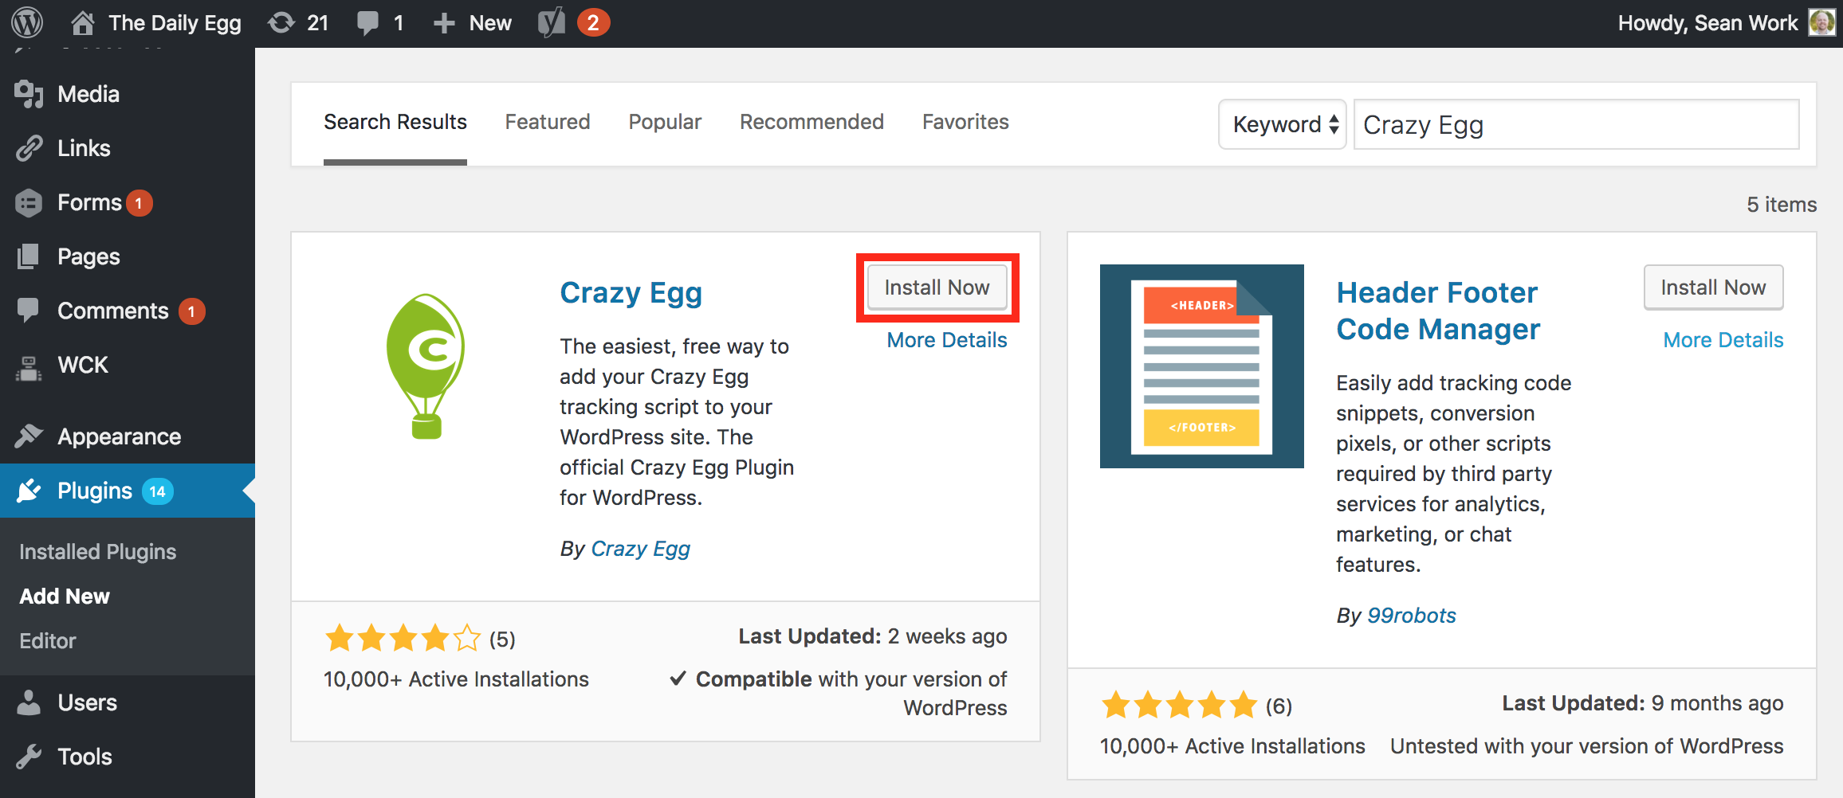Switch to the Recommended tab

pyautogui.click(x=811, y=122)
